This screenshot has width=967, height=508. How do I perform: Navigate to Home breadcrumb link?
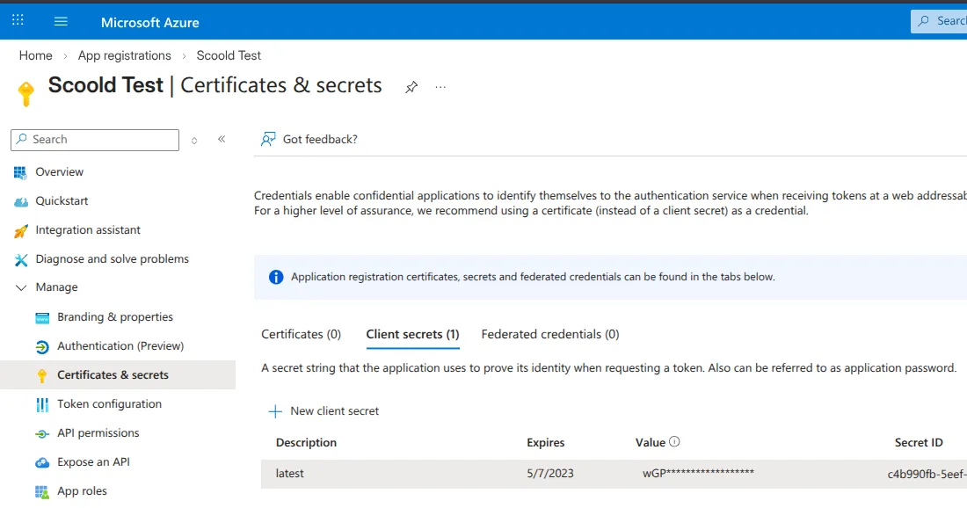tap(36, 55)
